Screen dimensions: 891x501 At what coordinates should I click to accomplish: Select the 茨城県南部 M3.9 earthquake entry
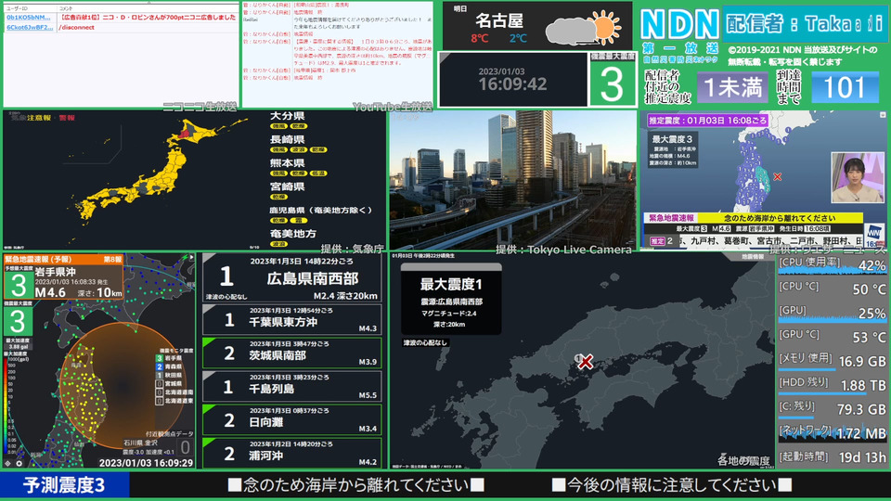[292, 353]
